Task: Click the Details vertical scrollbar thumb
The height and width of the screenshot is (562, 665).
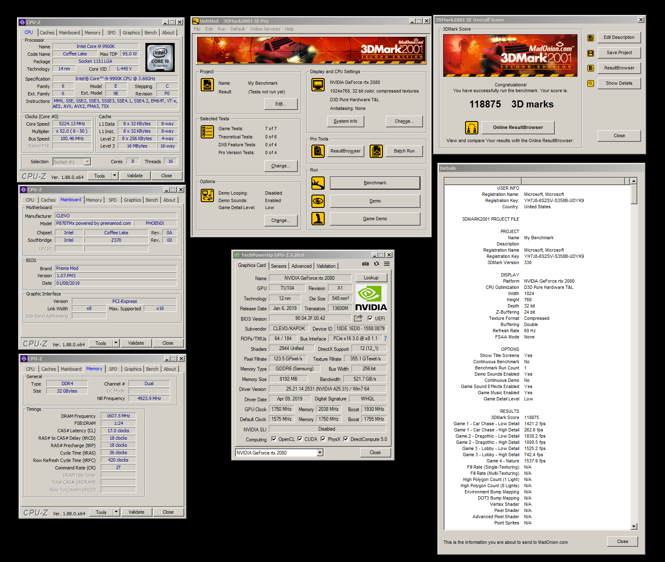Action: tap(634, 194)
